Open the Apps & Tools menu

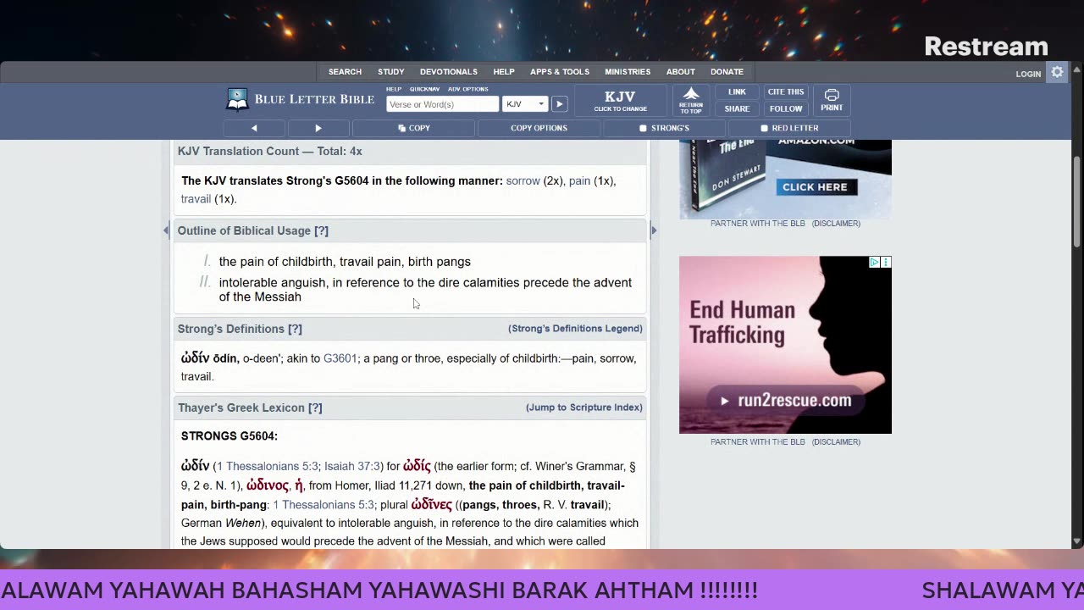point(560,72)
